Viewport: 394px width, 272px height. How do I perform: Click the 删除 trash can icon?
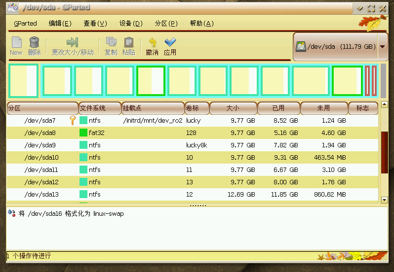[34, 42]
